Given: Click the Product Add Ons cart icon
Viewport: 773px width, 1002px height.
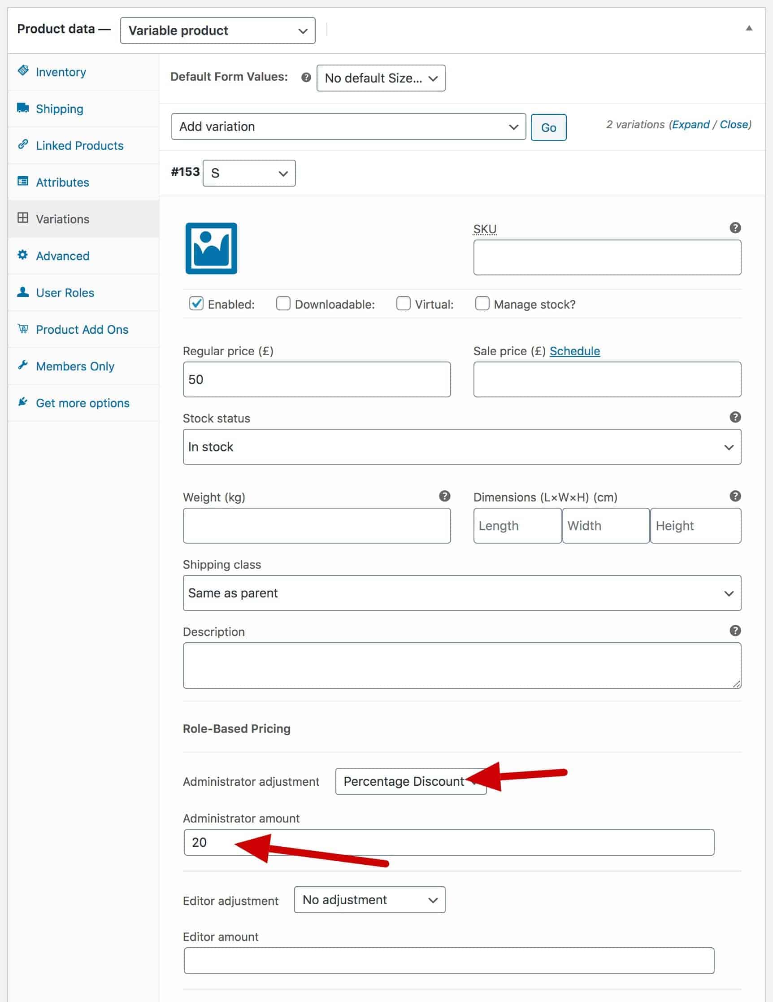Looking at the screenshot, I should [23, 328].
